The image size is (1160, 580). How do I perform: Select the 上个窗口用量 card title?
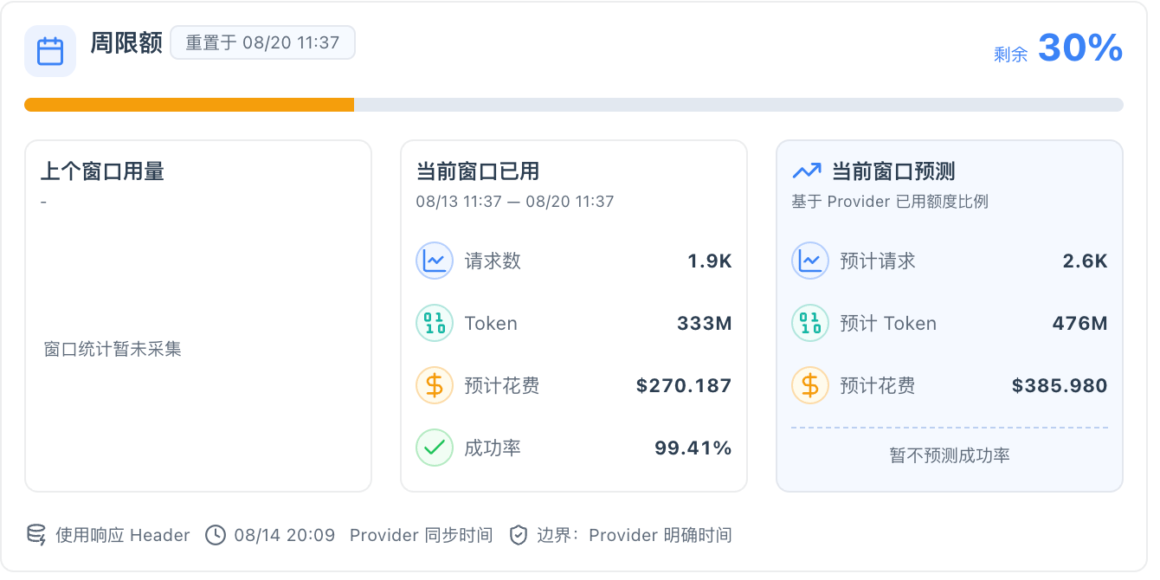pyautogui.click(x=102, y=171)
